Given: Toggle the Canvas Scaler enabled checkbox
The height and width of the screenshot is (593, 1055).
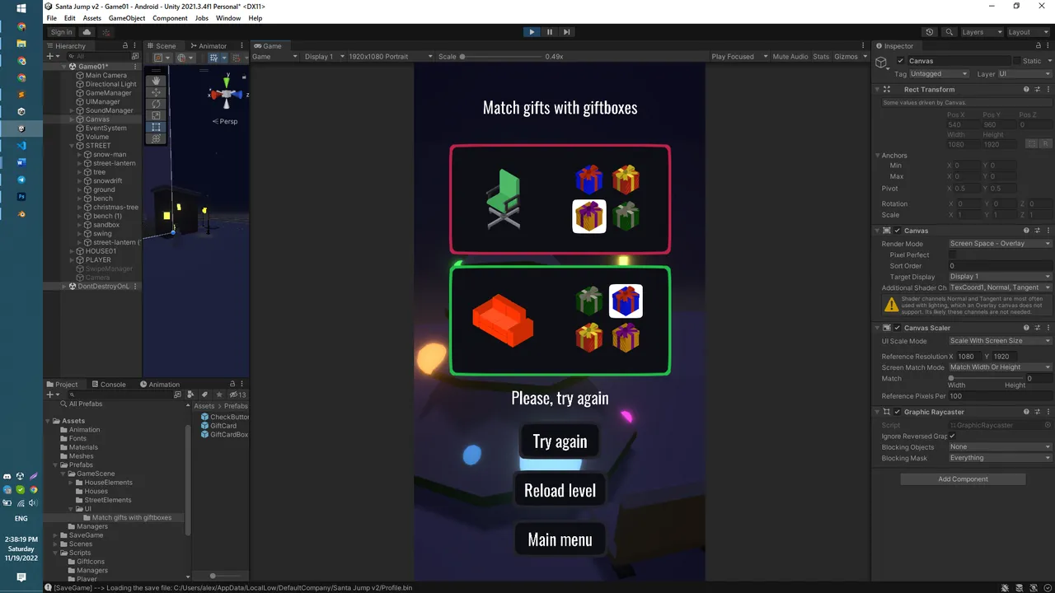Looking at the screenshot, I should click(x=898, y=328).
